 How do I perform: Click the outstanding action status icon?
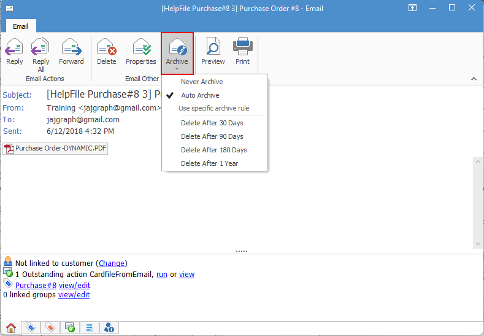coord(8,272)
